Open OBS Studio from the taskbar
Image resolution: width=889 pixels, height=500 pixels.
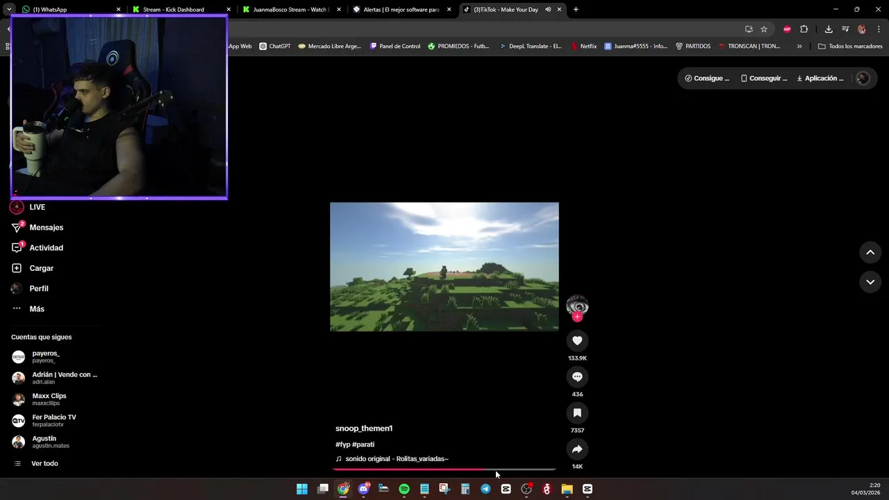click(526, 489)
